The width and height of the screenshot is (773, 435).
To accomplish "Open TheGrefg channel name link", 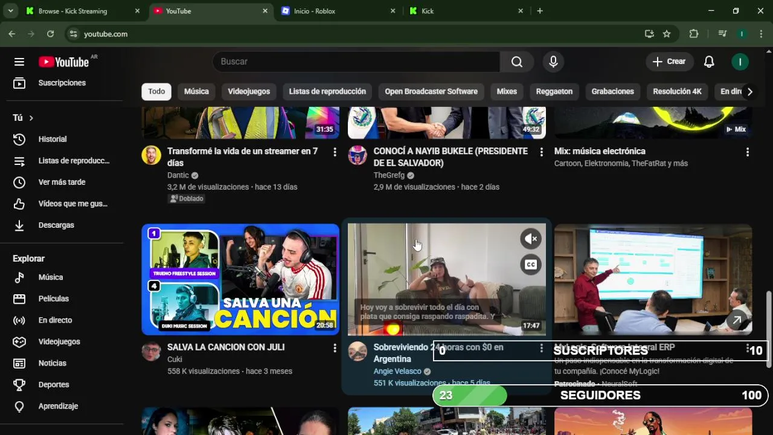I will 389,175.
